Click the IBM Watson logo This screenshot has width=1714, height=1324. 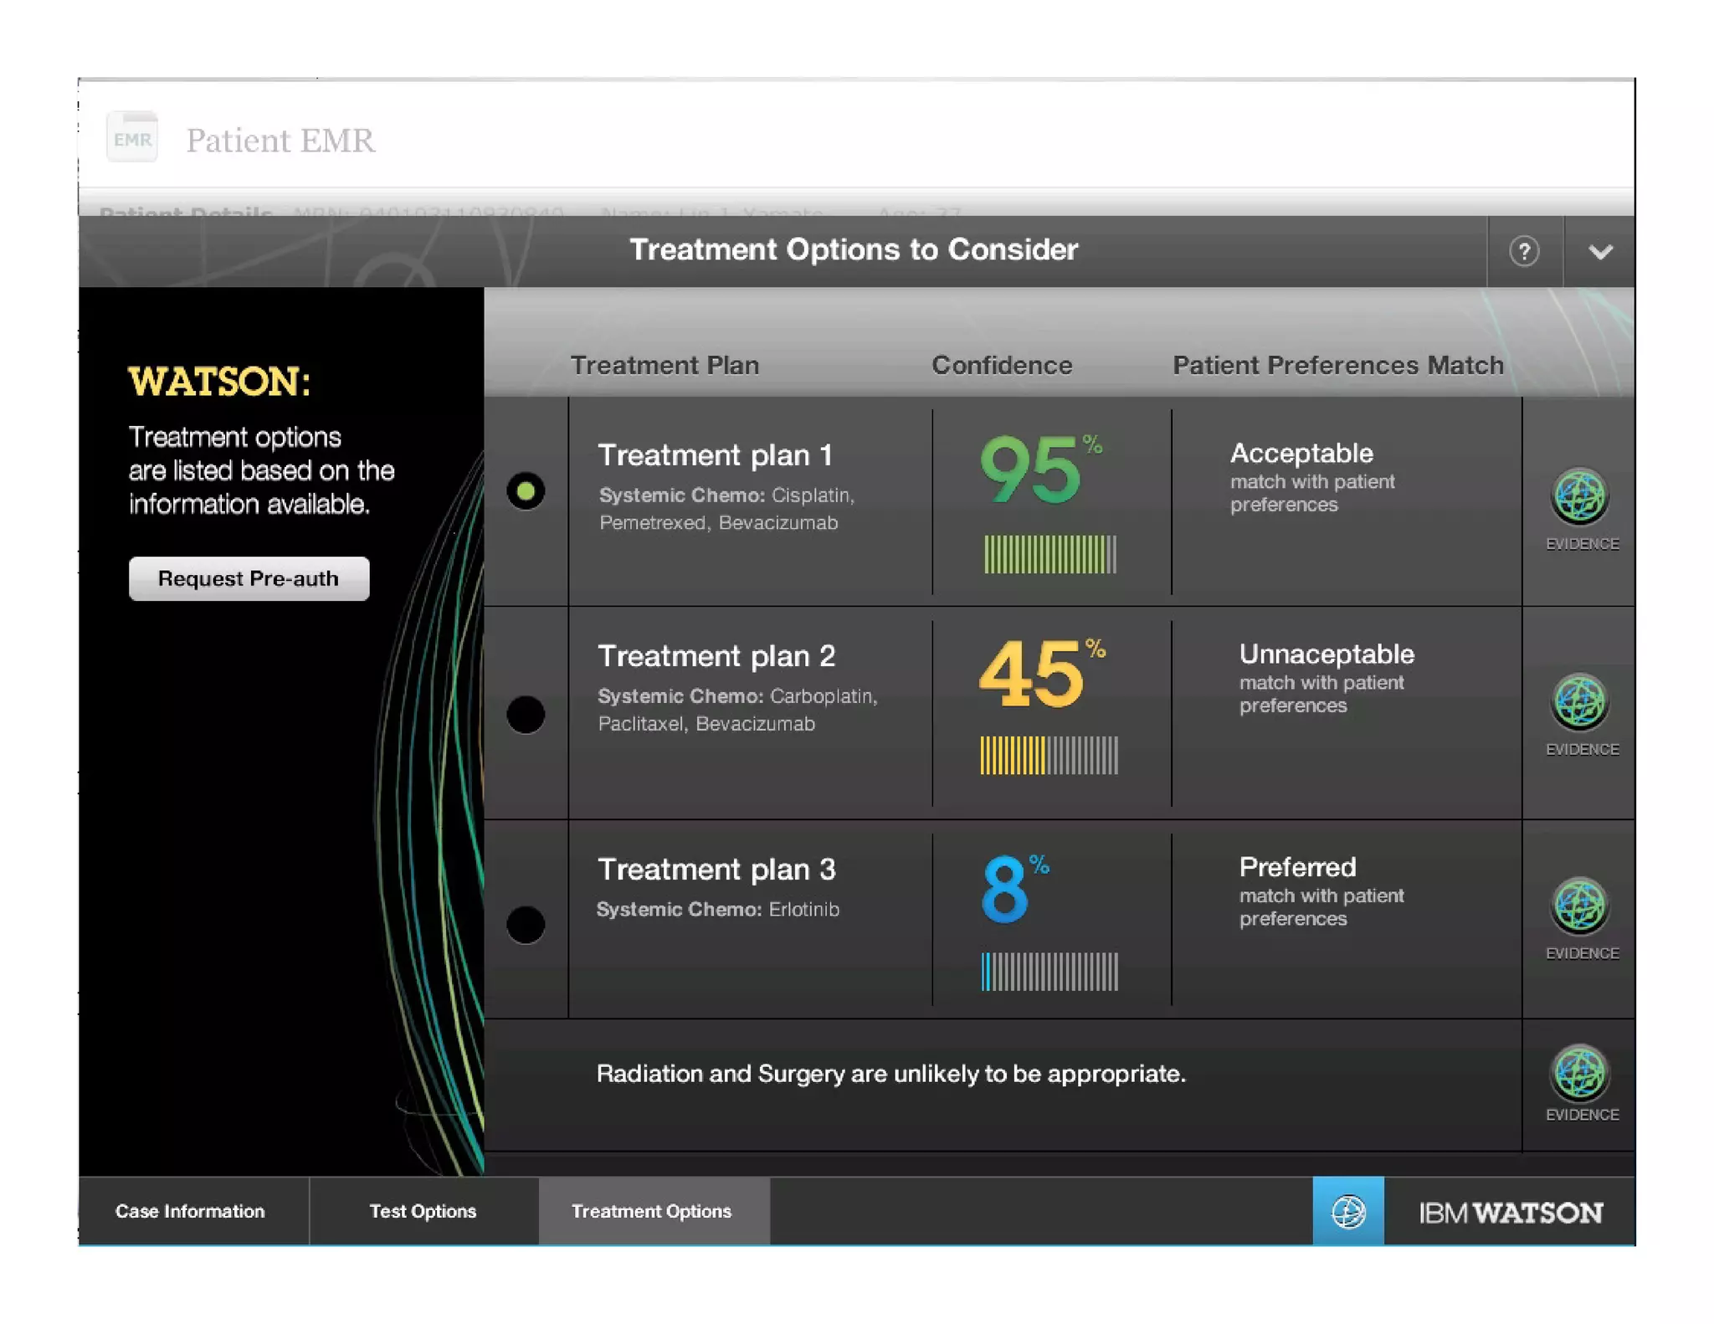[x=1510, y=1212]
